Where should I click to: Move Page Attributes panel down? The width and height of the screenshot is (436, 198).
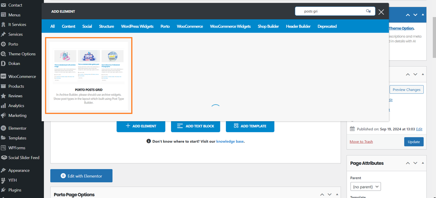click(415, 163)
